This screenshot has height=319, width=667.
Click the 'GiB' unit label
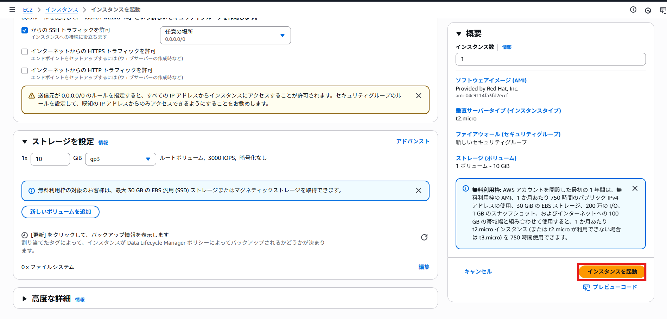(x=77, y=158)
